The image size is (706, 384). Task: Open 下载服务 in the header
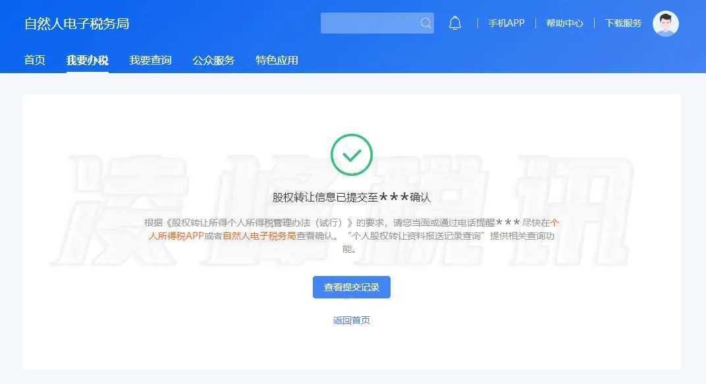[x=623, y=23]
